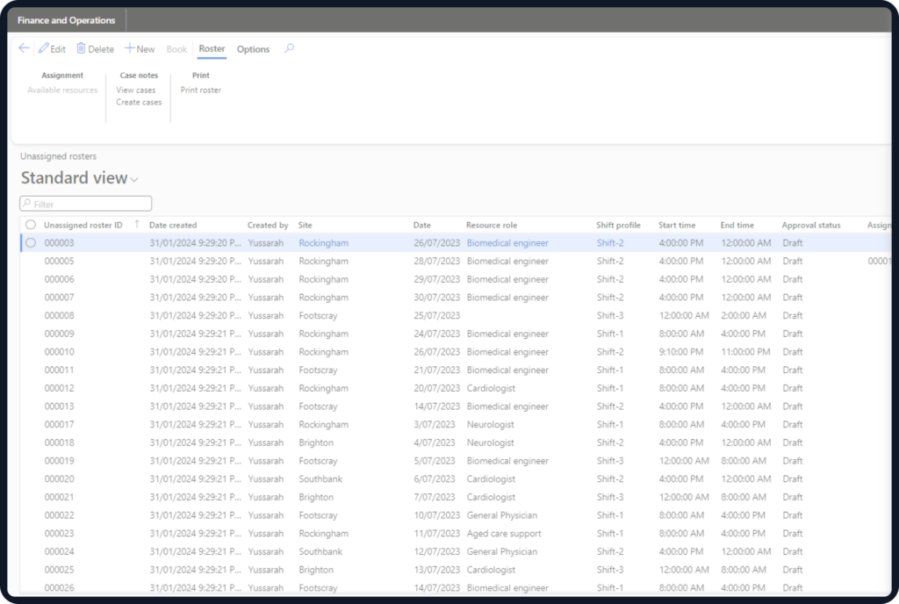Screen dimensions: 899x604
Task: Click Brighton site in row 000018
Action: point(316,443)
